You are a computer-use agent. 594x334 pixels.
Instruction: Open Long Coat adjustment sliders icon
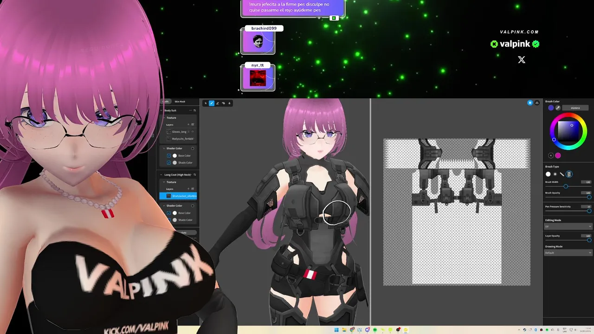click(195, 174)
